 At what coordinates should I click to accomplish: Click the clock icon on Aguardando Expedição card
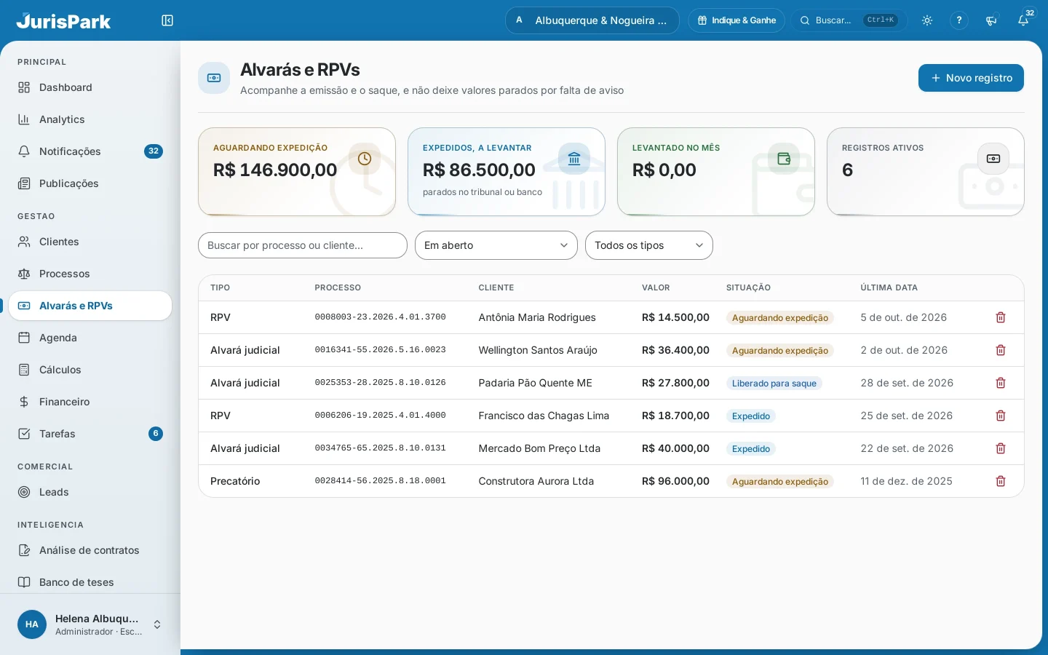pyautogui.click(x=365, y=159)
